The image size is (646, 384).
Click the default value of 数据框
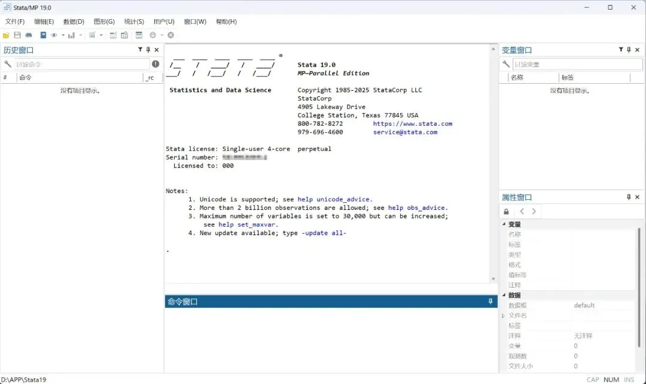pos(584,305)
